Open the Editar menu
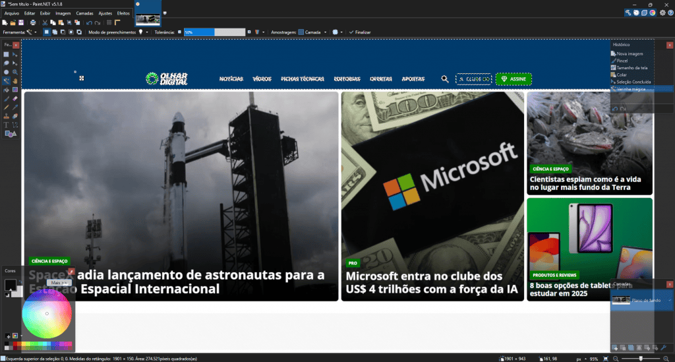The height and width of the screenshot is (362, 675). coord(29,13)
